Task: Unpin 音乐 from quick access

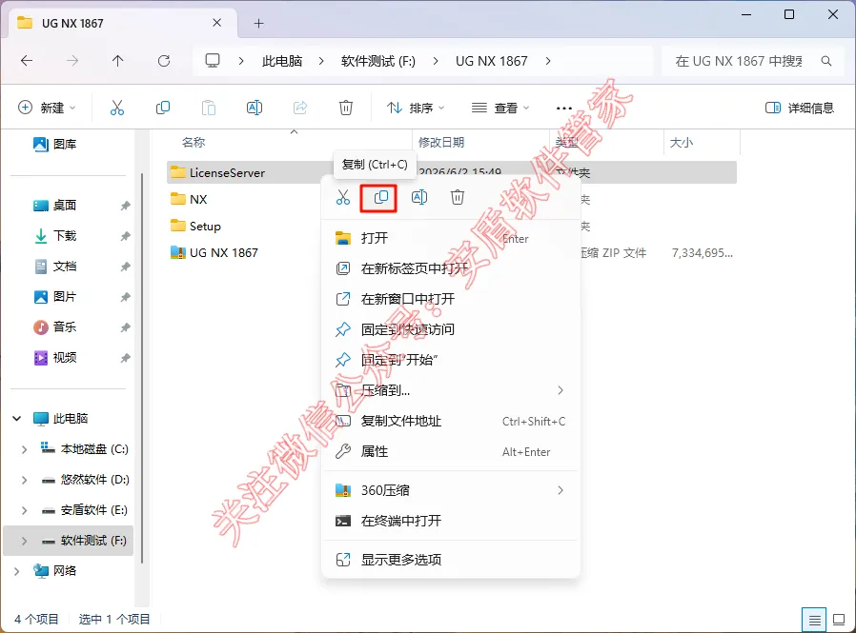Action: point(126,327)
